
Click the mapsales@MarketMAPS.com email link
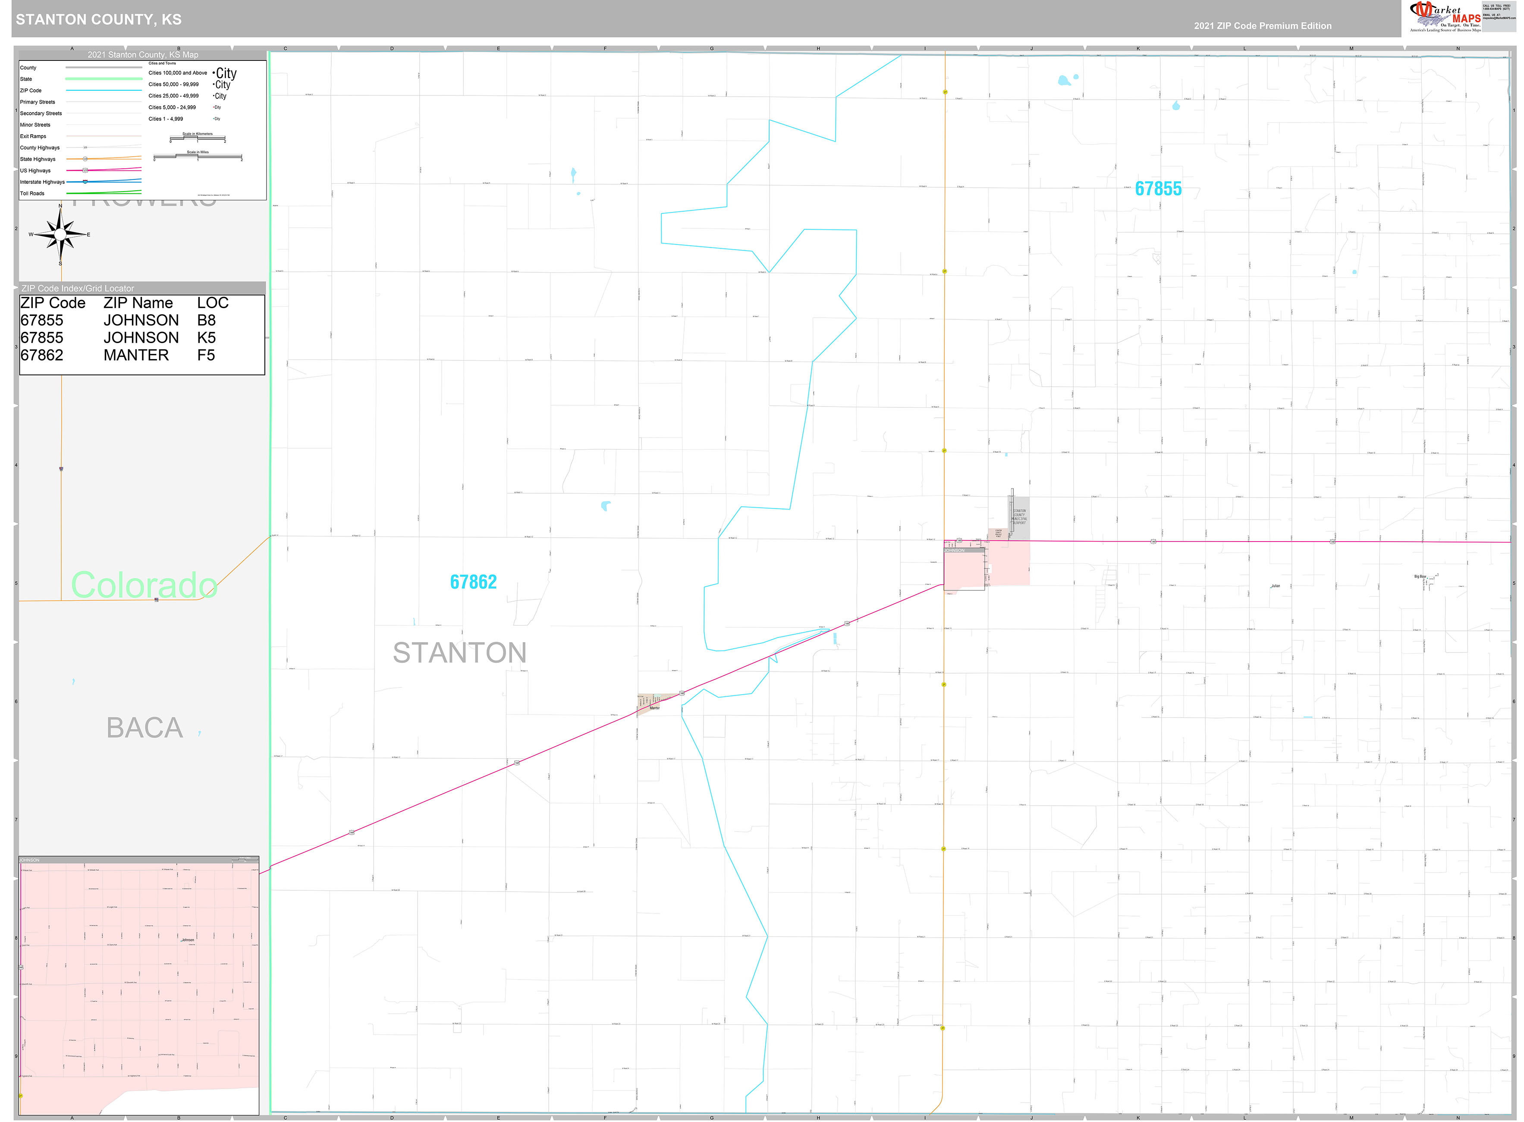click(1500, 18)
